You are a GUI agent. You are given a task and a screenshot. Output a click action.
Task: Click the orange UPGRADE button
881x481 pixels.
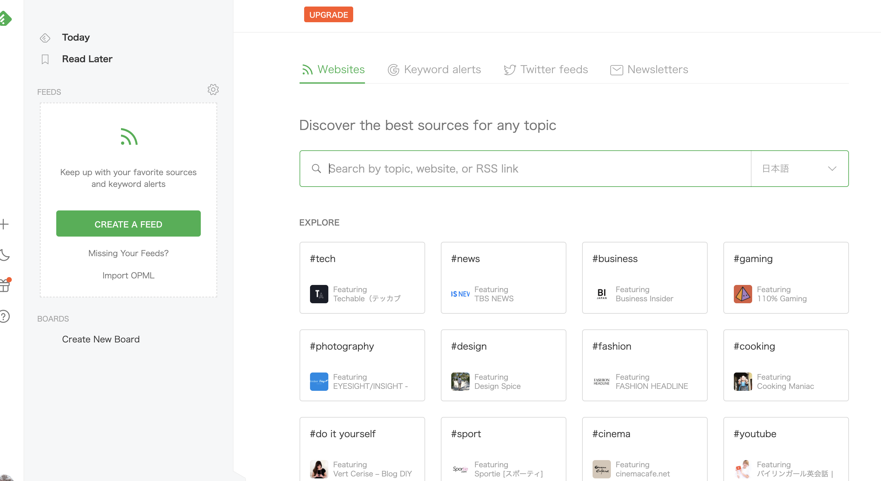(328, 15)
